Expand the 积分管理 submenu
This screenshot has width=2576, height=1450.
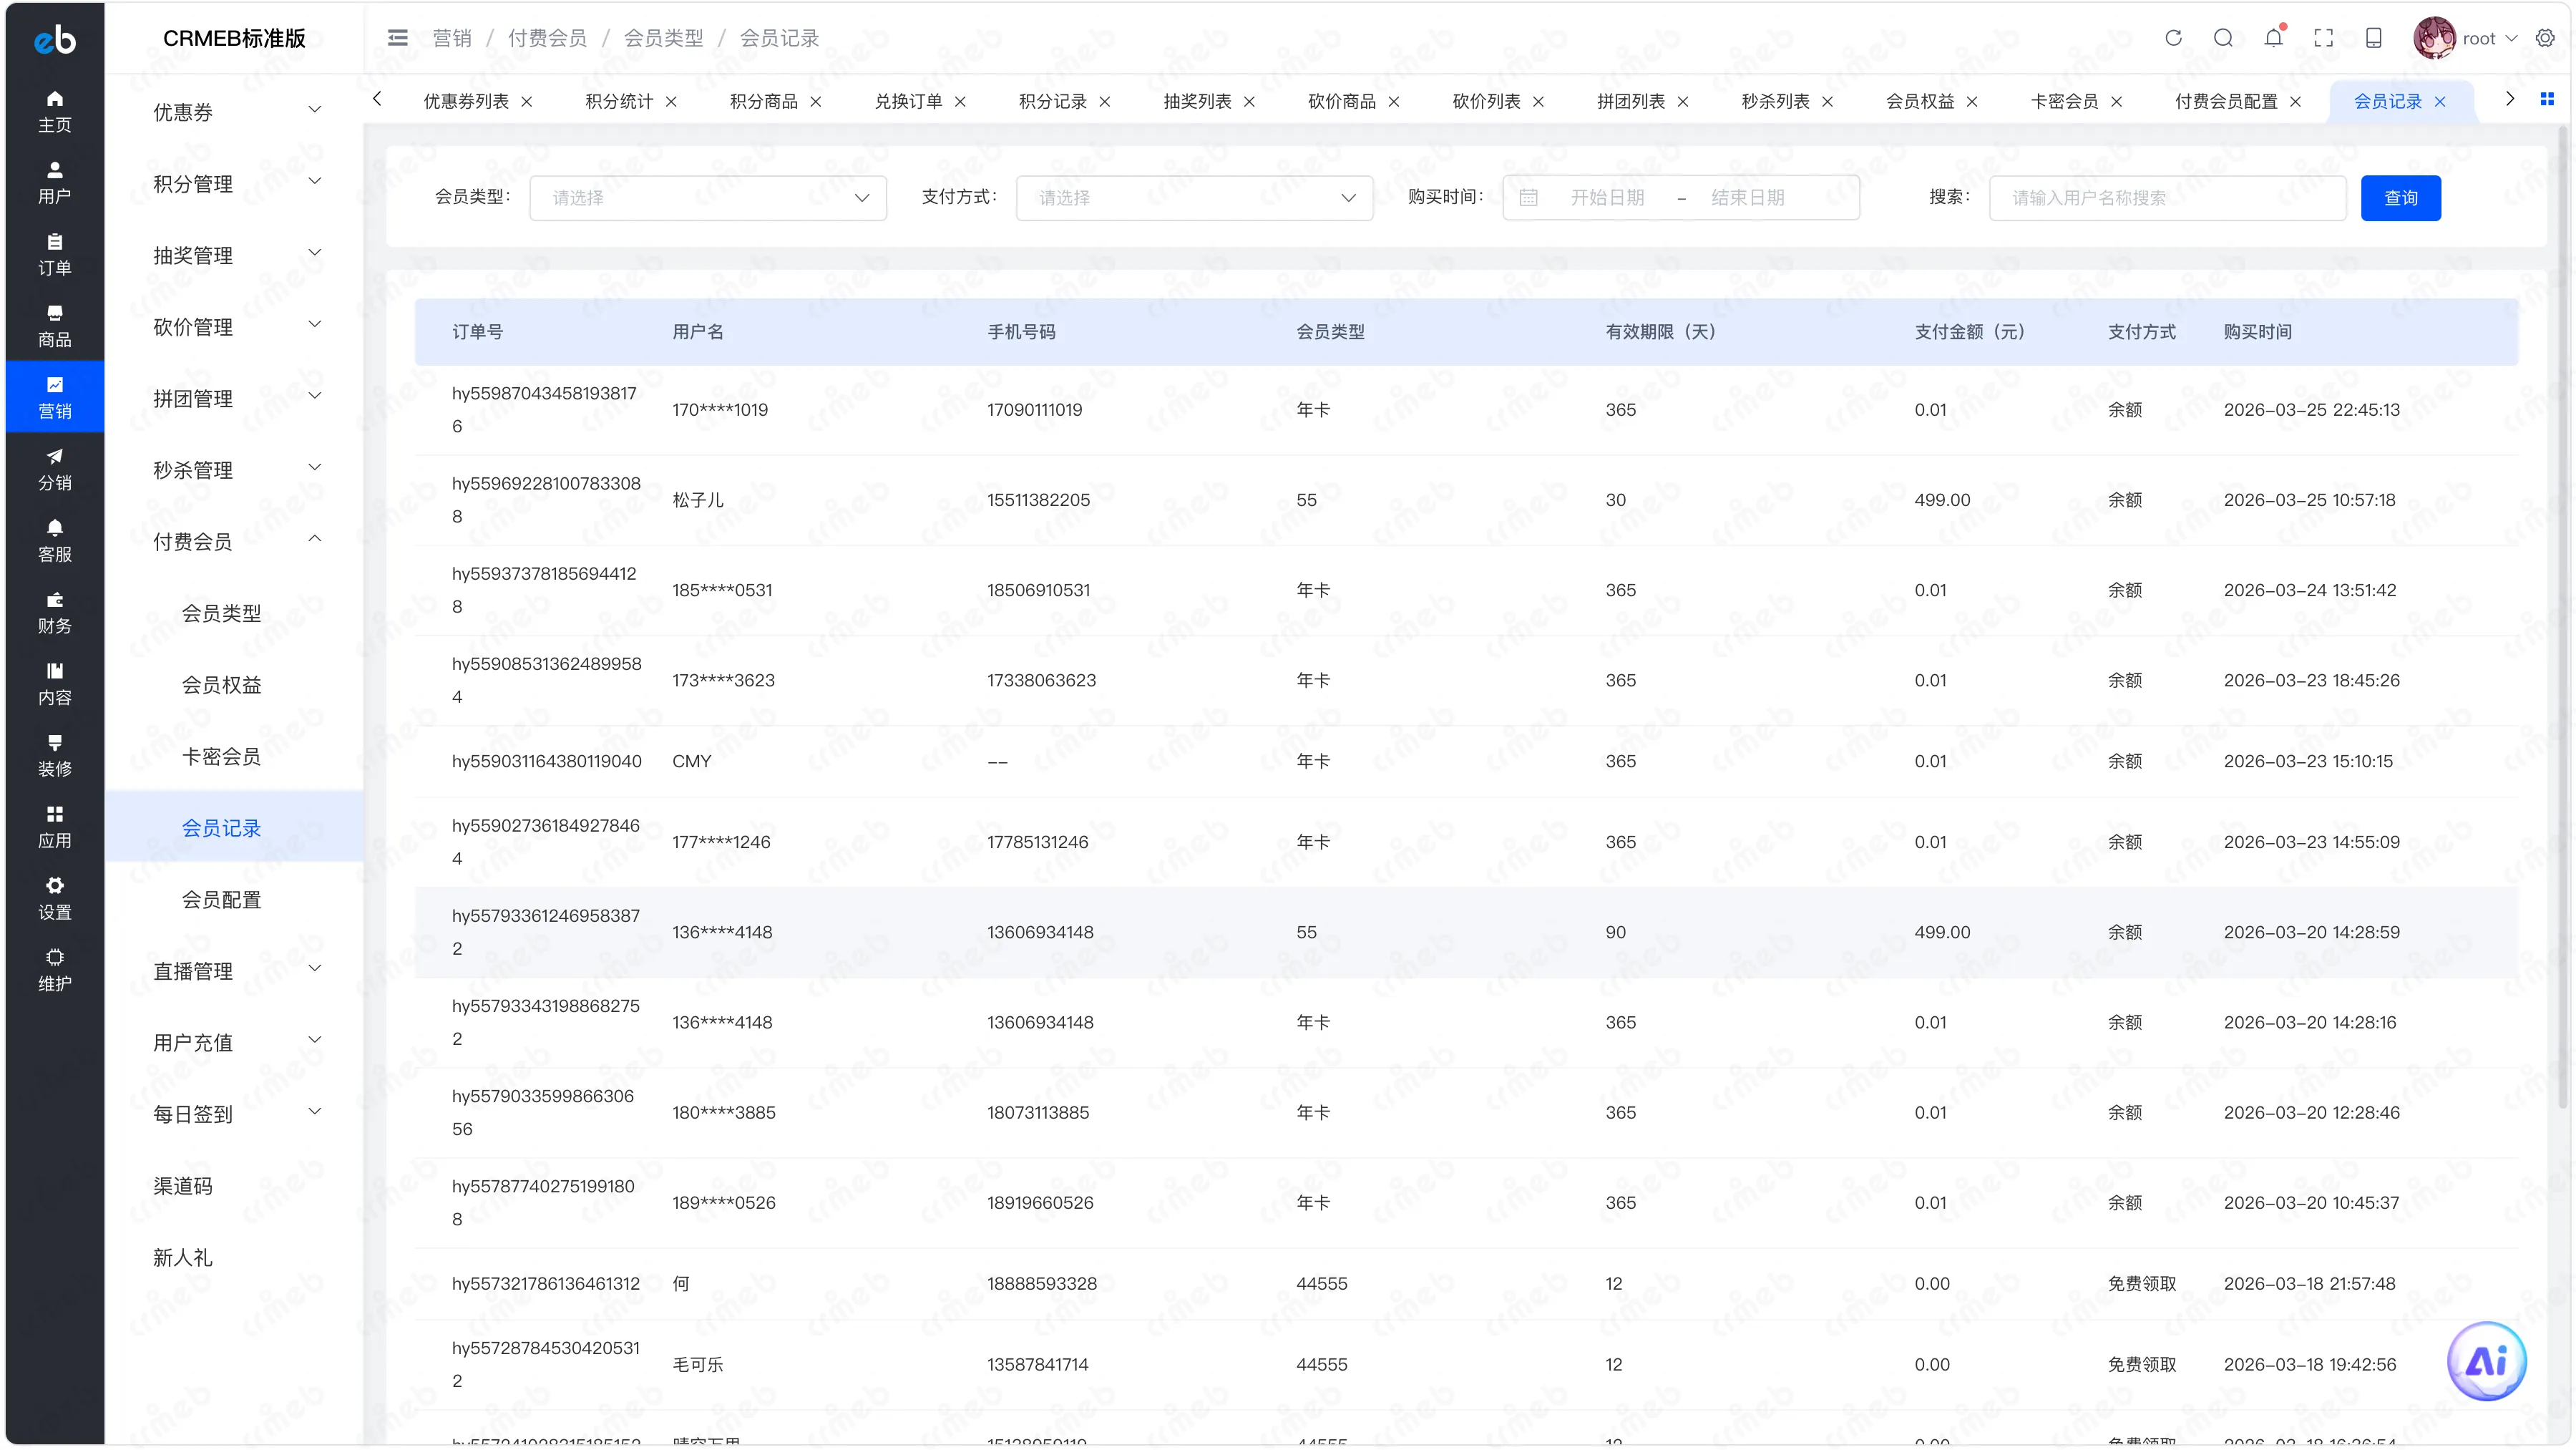(x=236, y=183)
